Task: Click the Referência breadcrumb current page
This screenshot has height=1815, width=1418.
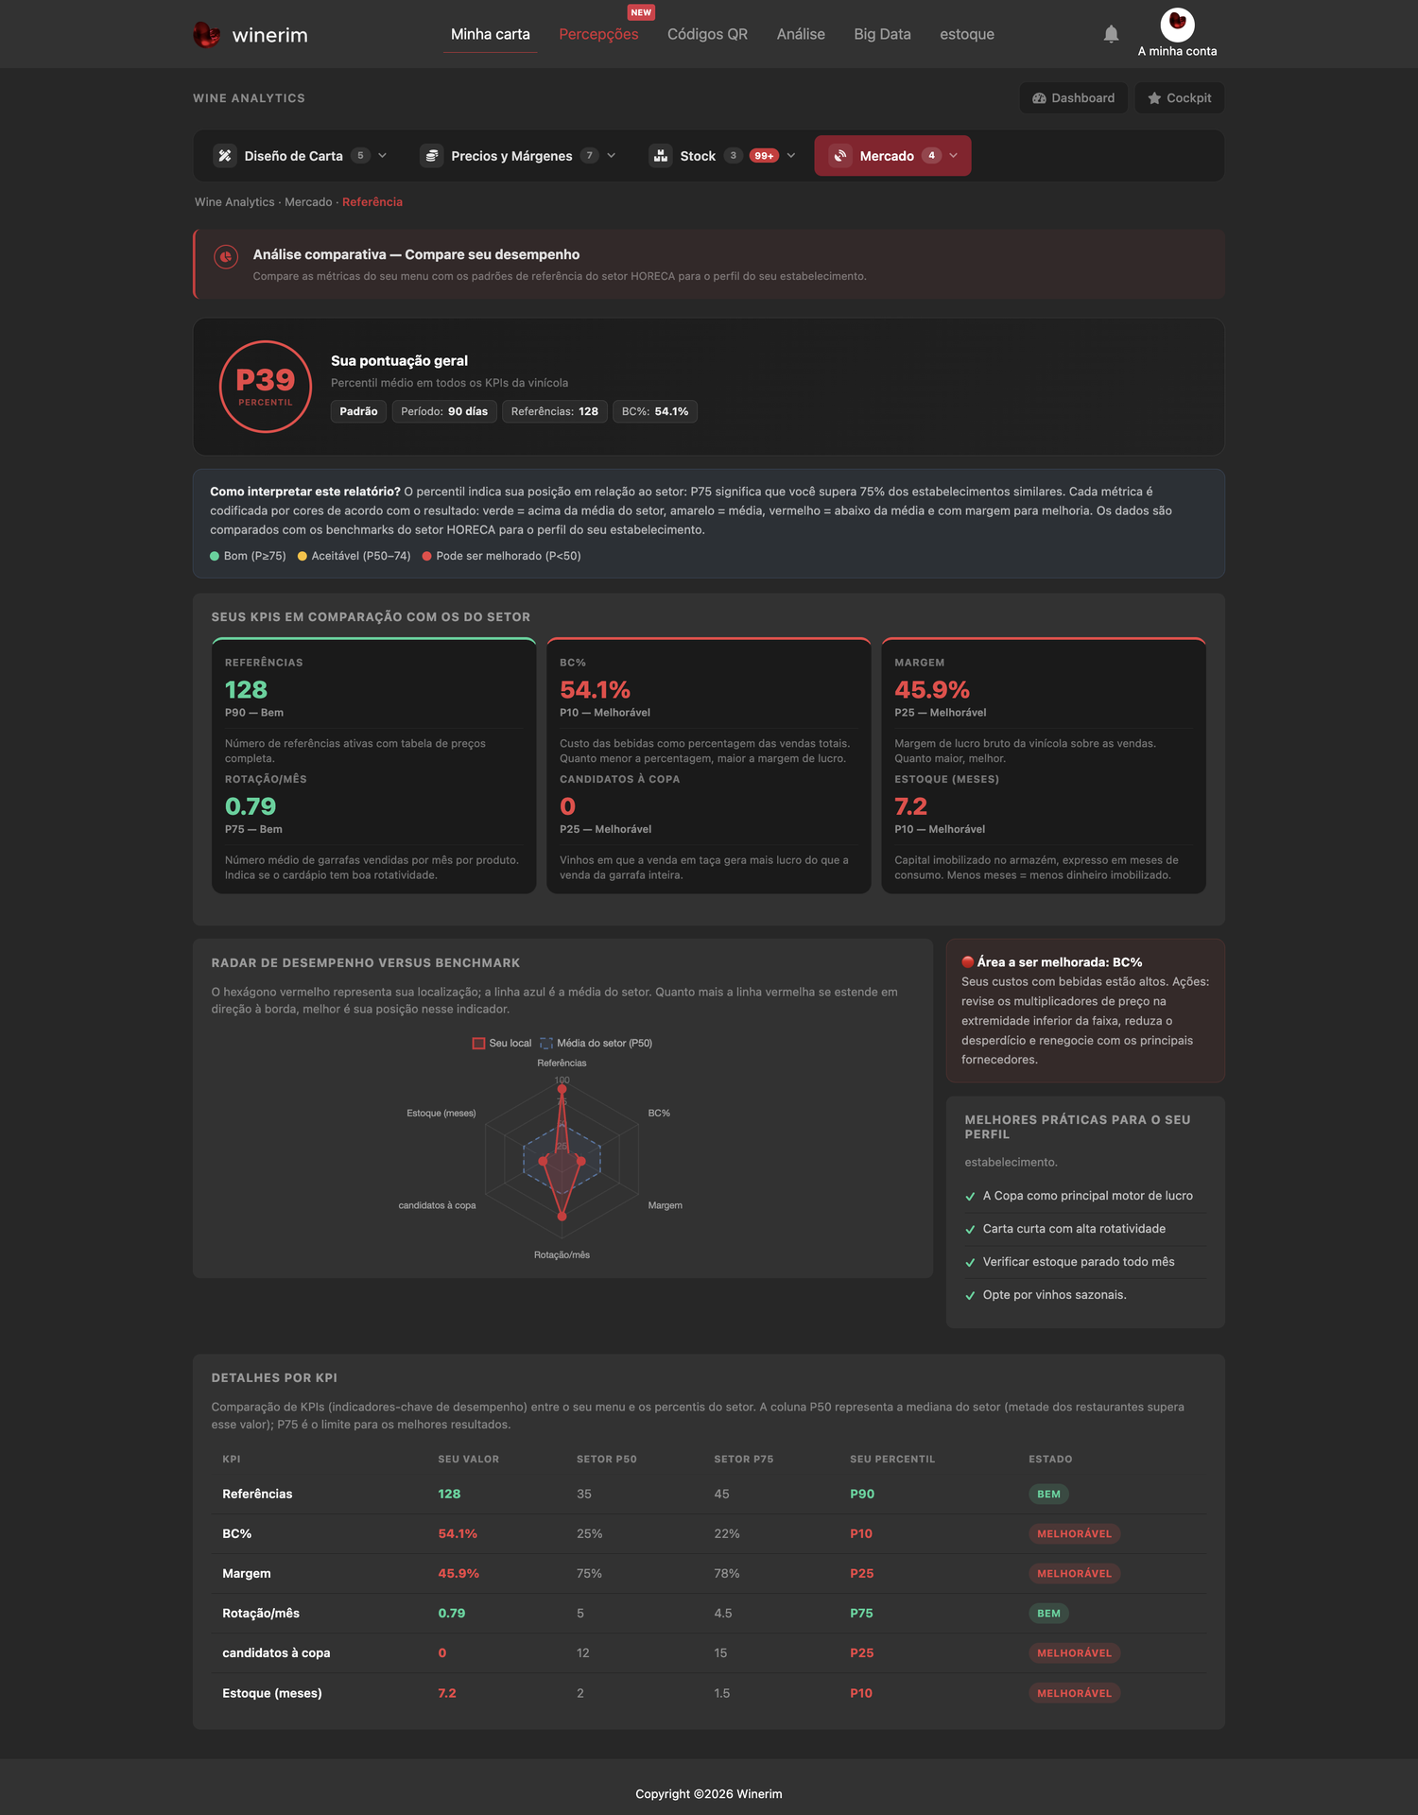Action: click(372, 202)
